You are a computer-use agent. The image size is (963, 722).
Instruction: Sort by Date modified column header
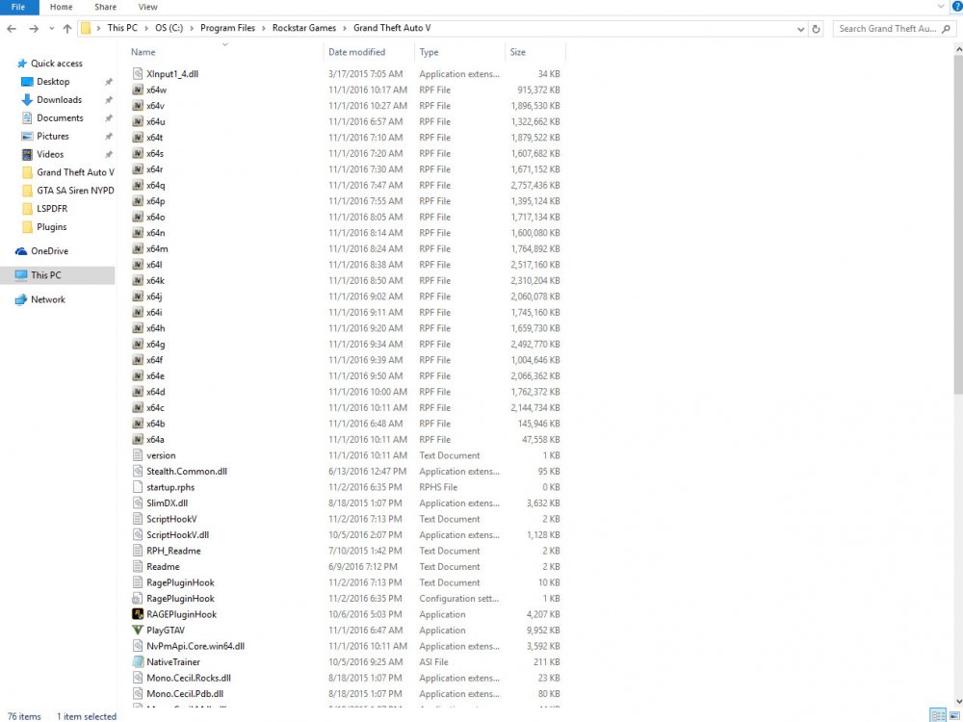coord(357,52)
